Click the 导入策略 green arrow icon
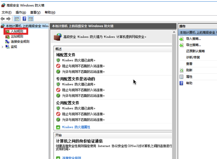Screen dimensions: 217x159 pos(181,39)
